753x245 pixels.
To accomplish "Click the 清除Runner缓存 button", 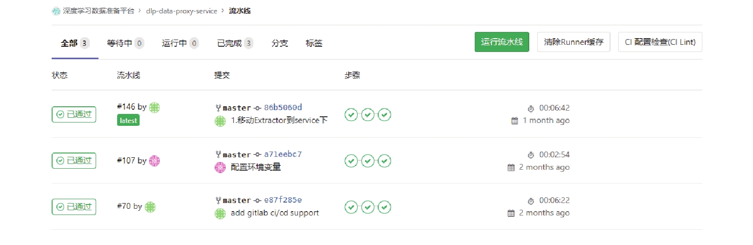I will click(574, 42).
